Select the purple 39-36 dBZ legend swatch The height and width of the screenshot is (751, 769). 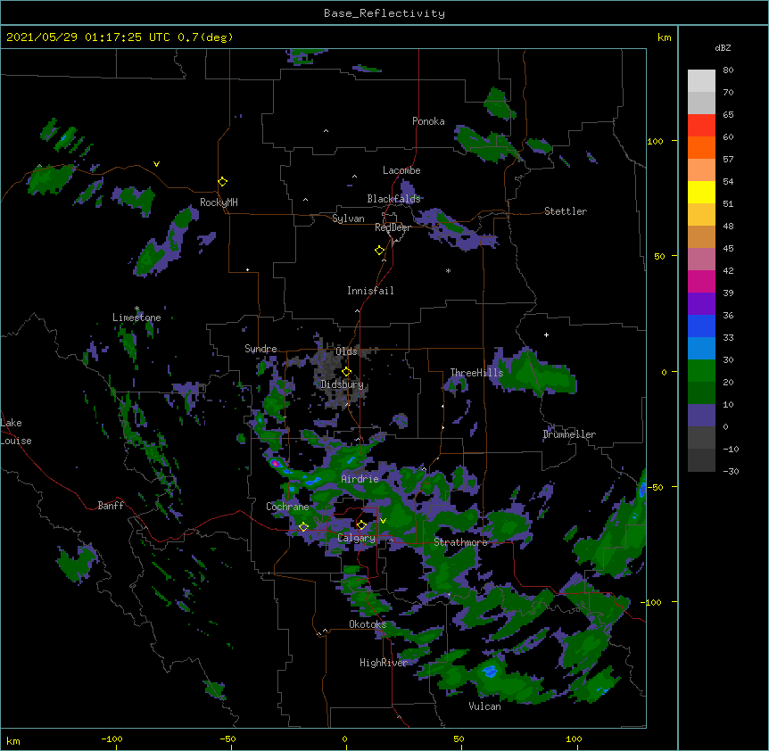(x=701, y=303)
